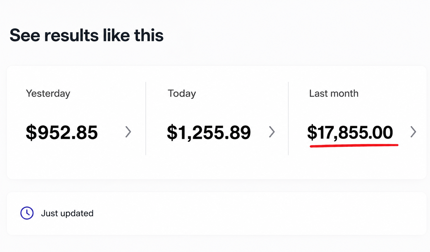Click the $952.85 amount
This screenshot has width=430, height=252.
click(62, 132)
